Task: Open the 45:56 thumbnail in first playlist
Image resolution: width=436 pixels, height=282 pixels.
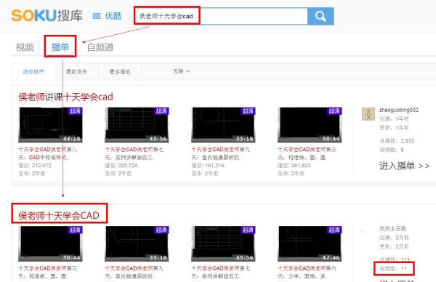Action: tap(137, 125)
